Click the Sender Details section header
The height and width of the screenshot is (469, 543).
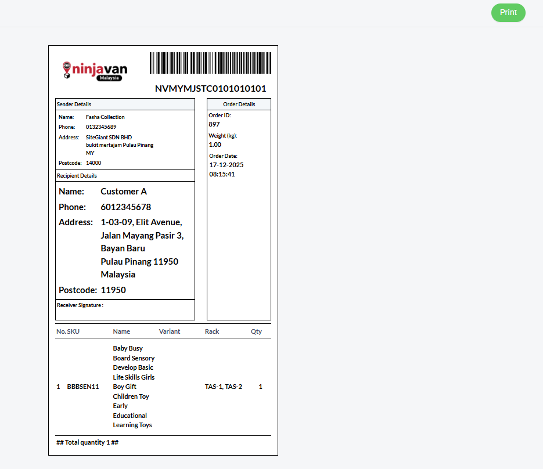[x=74, y=104]
